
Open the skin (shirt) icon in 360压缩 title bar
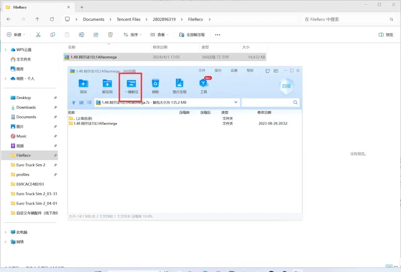[267, 71]
